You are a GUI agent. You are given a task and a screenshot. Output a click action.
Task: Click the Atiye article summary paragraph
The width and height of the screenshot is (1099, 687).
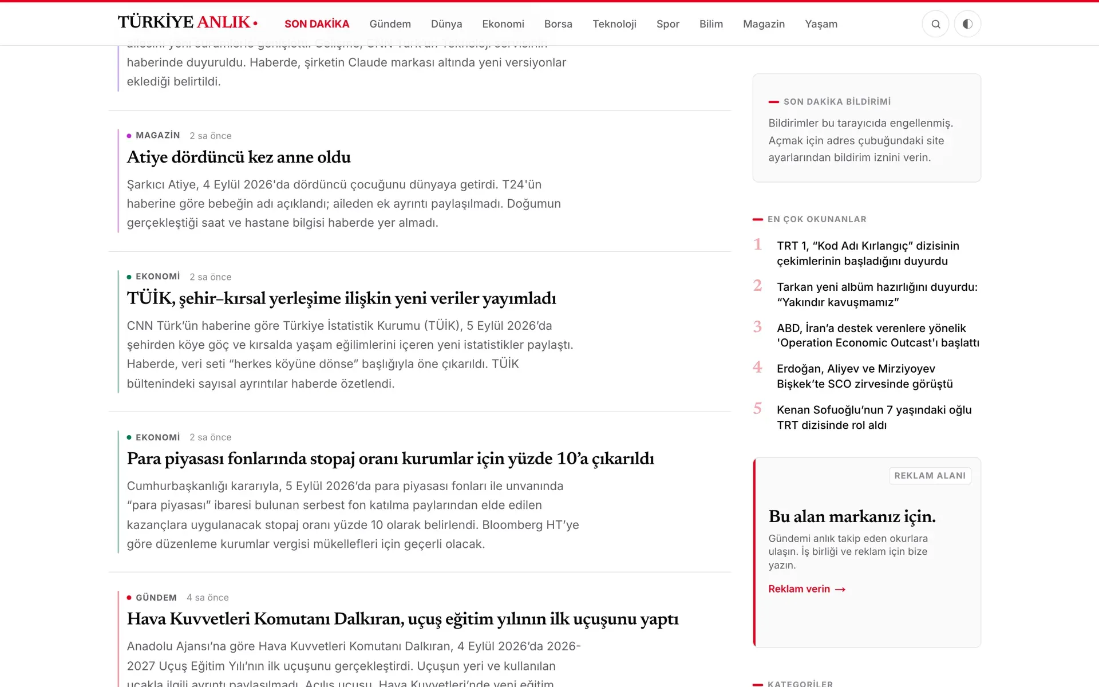coord(343,204)
